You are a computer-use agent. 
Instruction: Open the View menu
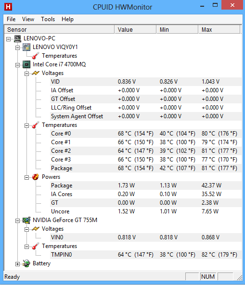pyautogui.click(x=28, y=19)
